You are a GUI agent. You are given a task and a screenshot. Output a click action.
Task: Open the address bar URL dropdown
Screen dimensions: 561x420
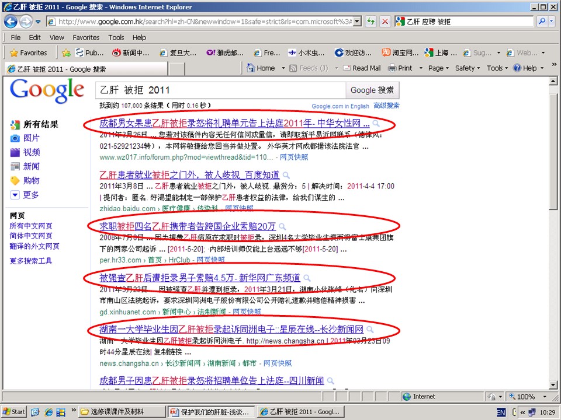coord(357,22)
